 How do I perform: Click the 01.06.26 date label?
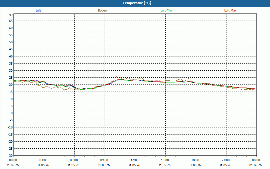click(255, 165)
